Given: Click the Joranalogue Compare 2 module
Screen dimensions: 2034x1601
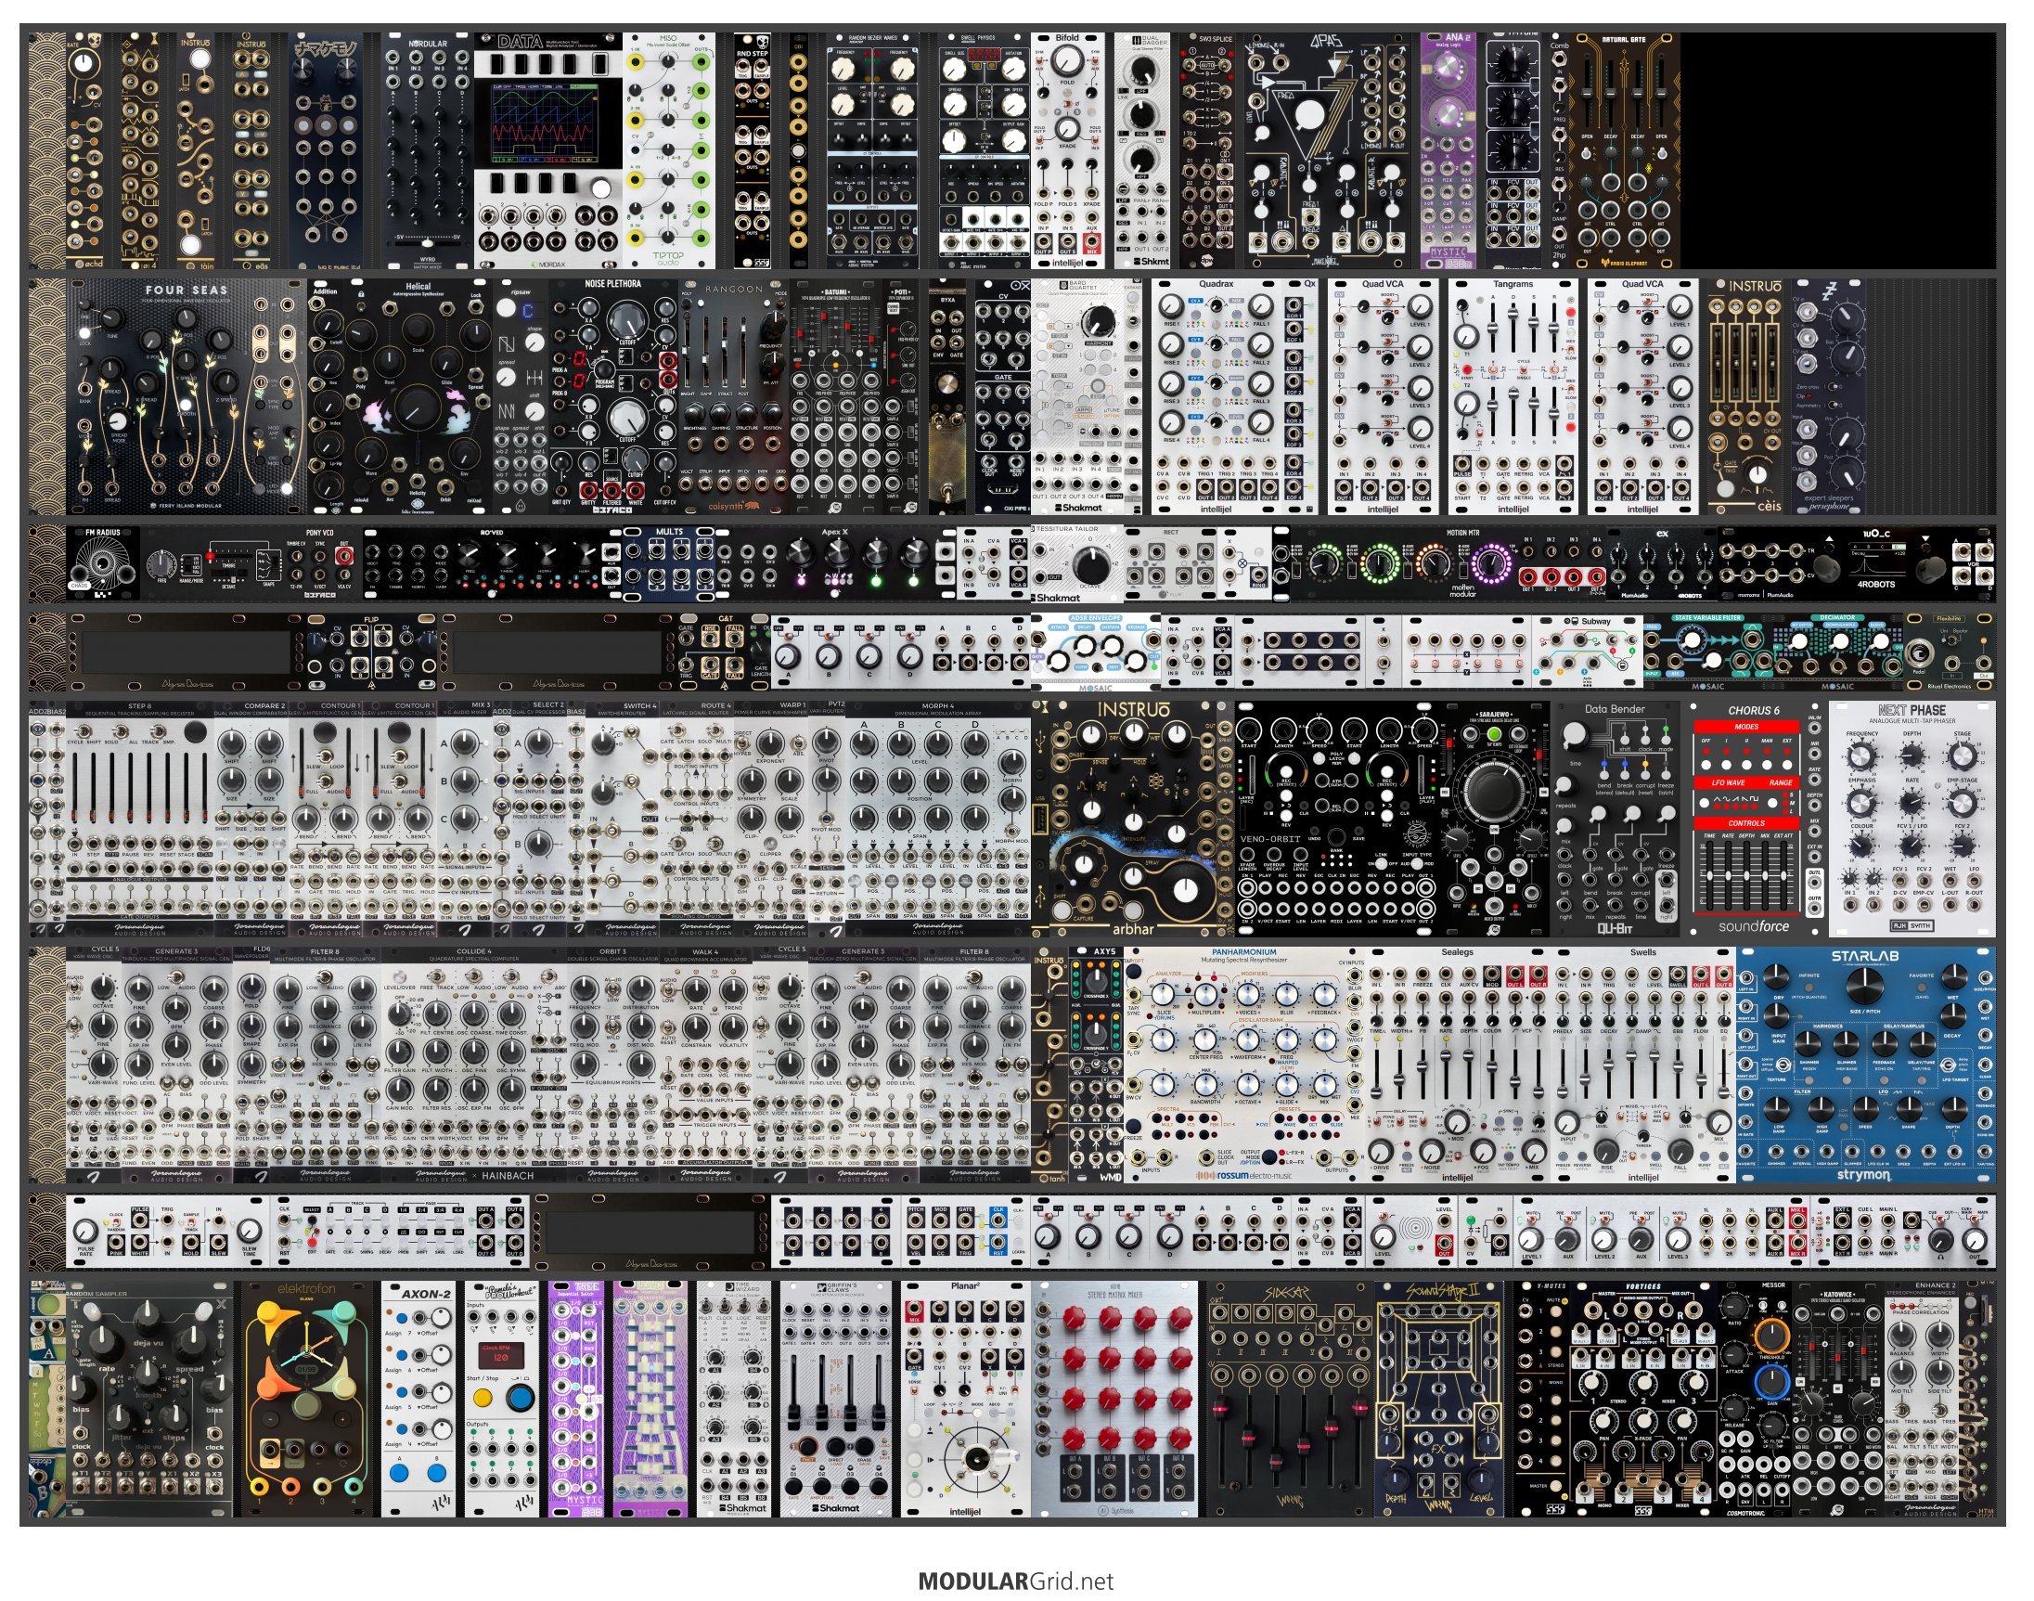Looking at the screenshot, I should pos(252,819).
